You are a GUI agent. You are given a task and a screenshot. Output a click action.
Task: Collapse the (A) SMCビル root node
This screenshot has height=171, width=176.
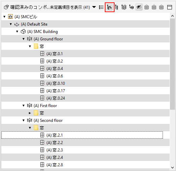tap(4, 17)
